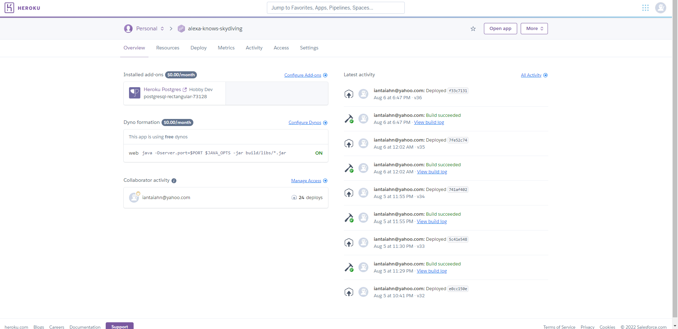Expand the Personal account switcher
Screen dimensions: 678x329
162,29
